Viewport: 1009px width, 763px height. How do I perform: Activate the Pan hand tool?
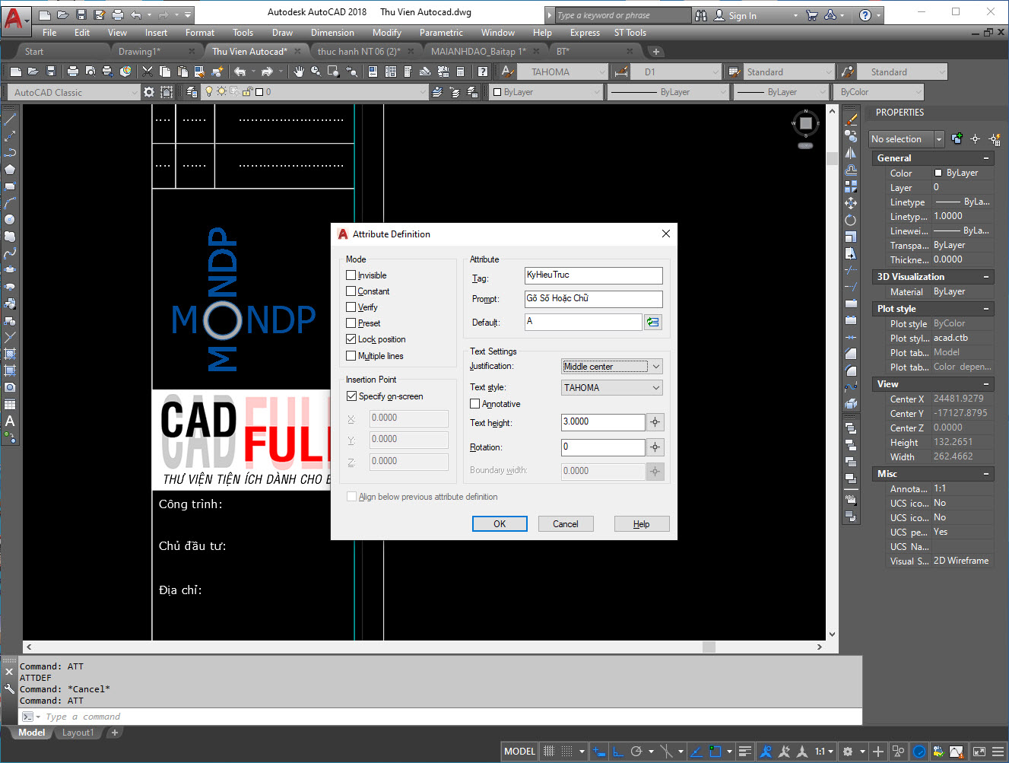click(299, 72)
